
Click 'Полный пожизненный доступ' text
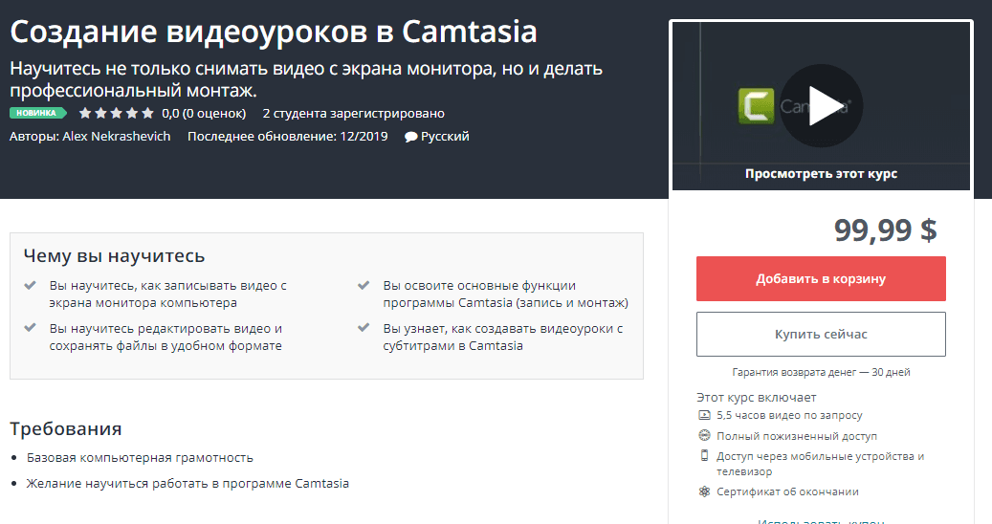click(x=797, y=436)
